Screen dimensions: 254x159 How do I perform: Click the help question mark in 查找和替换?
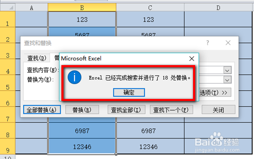click(208, 43)
